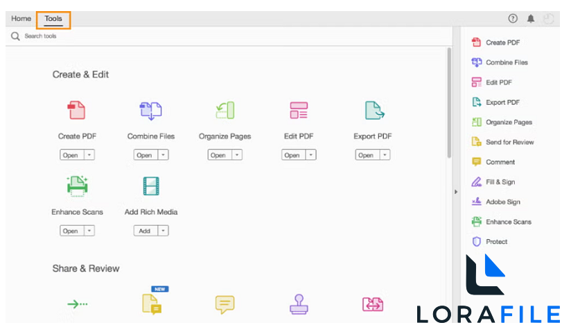Click the Create & Edit section heading
This screenshot has height=334, width=571.
80,75
